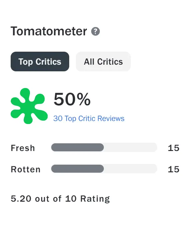Click the filled portion of the Fresh bar

click(78, 147)
